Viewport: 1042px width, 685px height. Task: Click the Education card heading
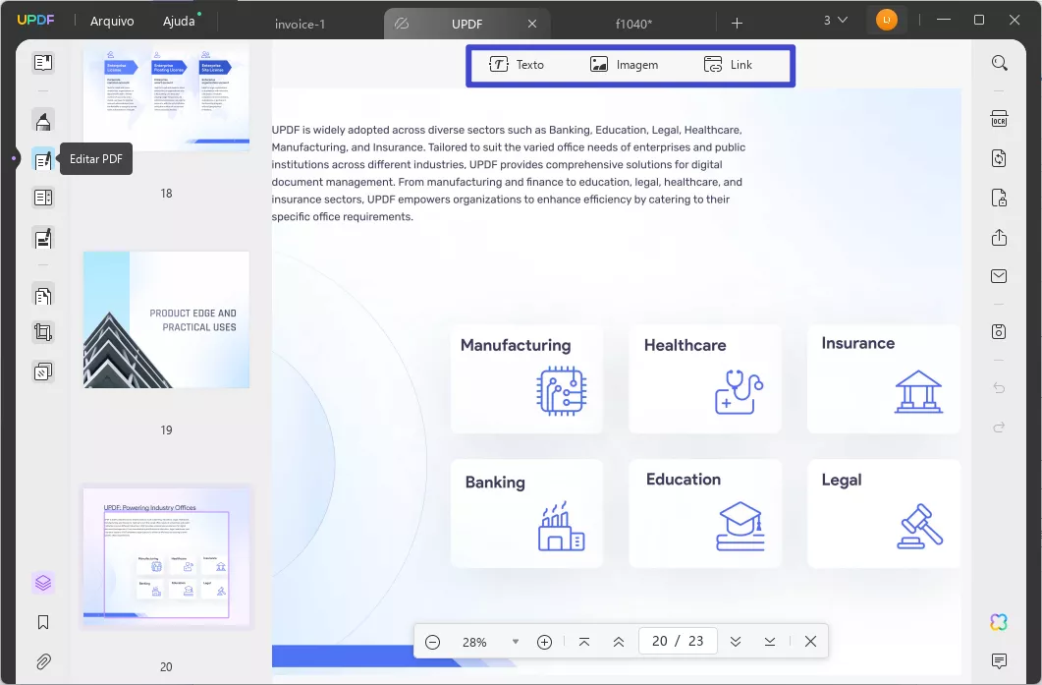coord(684,480)
